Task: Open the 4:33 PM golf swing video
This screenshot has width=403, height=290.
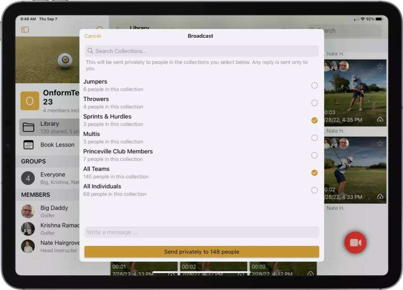Action: pyautogui.click(x=355, y=170)
